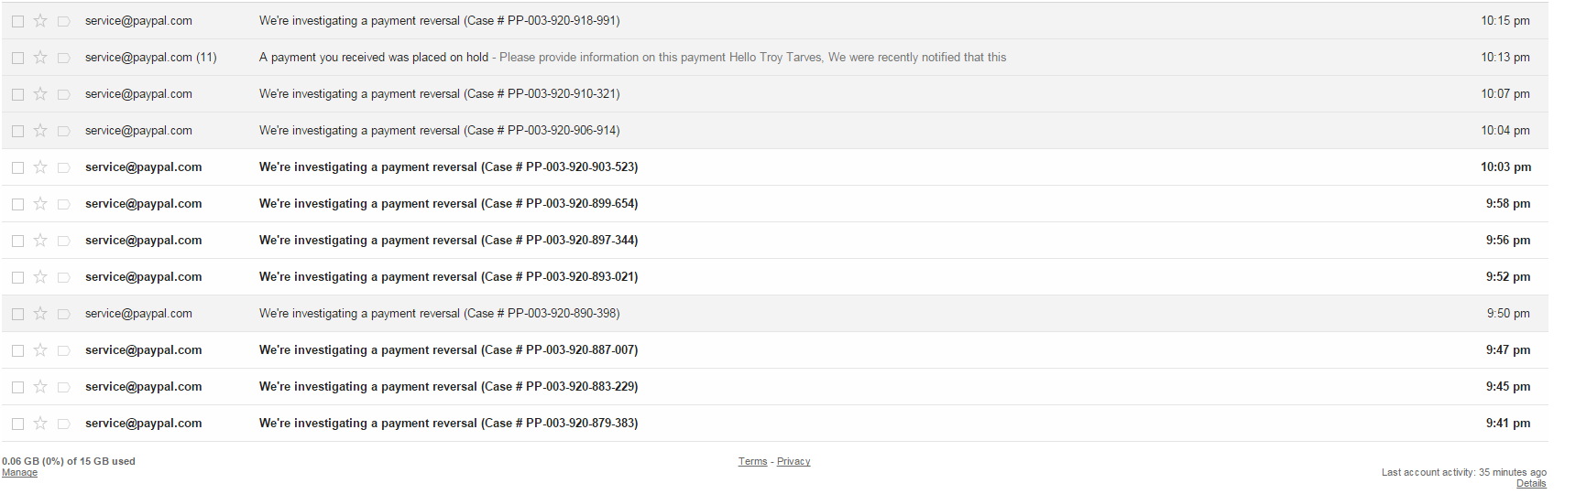Open the Terms link in the footer

point(752,462)
